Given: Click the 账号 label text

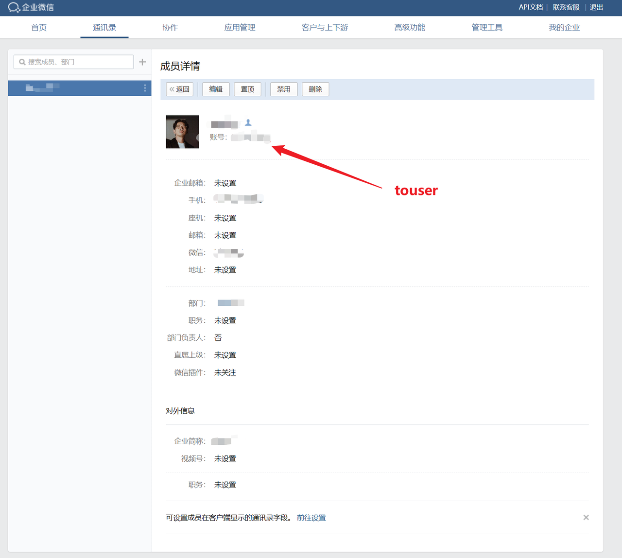Looking at the screenshot, I should click(218, 137).
